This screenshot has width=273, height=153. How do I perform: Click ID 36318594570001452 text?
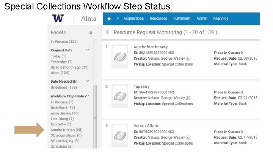(x=154, y=53)
